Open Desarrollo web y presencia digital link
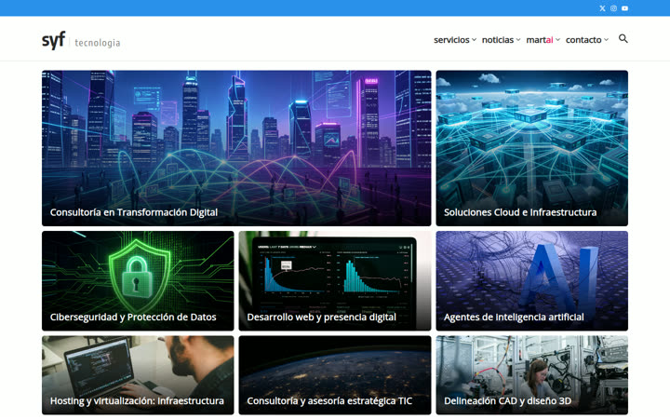 coord(321,318)
